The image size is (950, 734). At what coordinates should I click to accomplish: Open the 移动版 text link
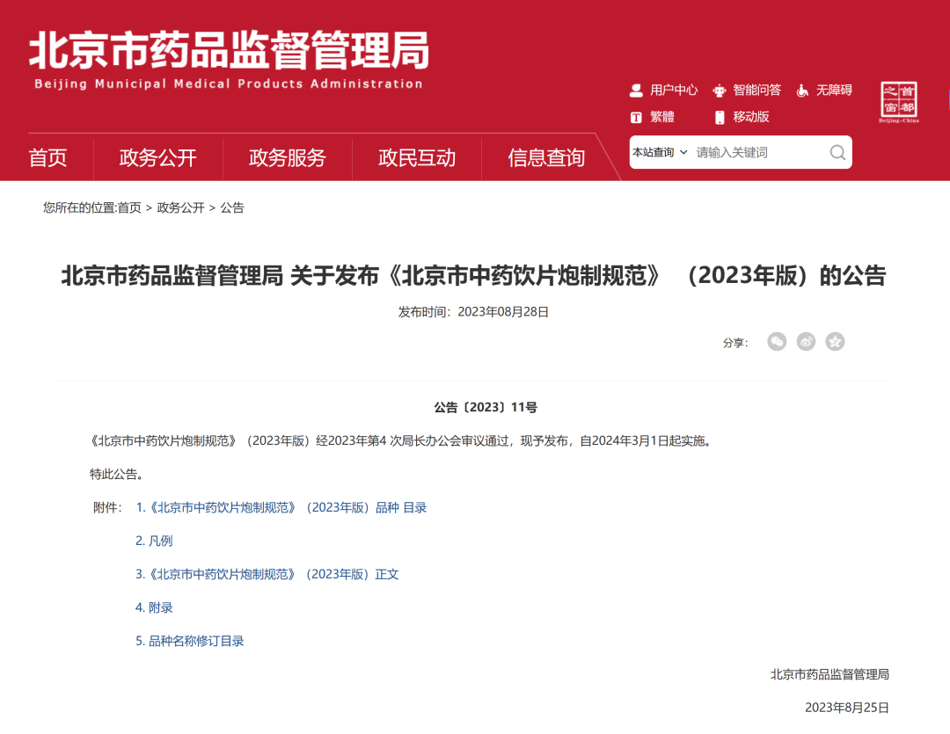click(750, 117)
